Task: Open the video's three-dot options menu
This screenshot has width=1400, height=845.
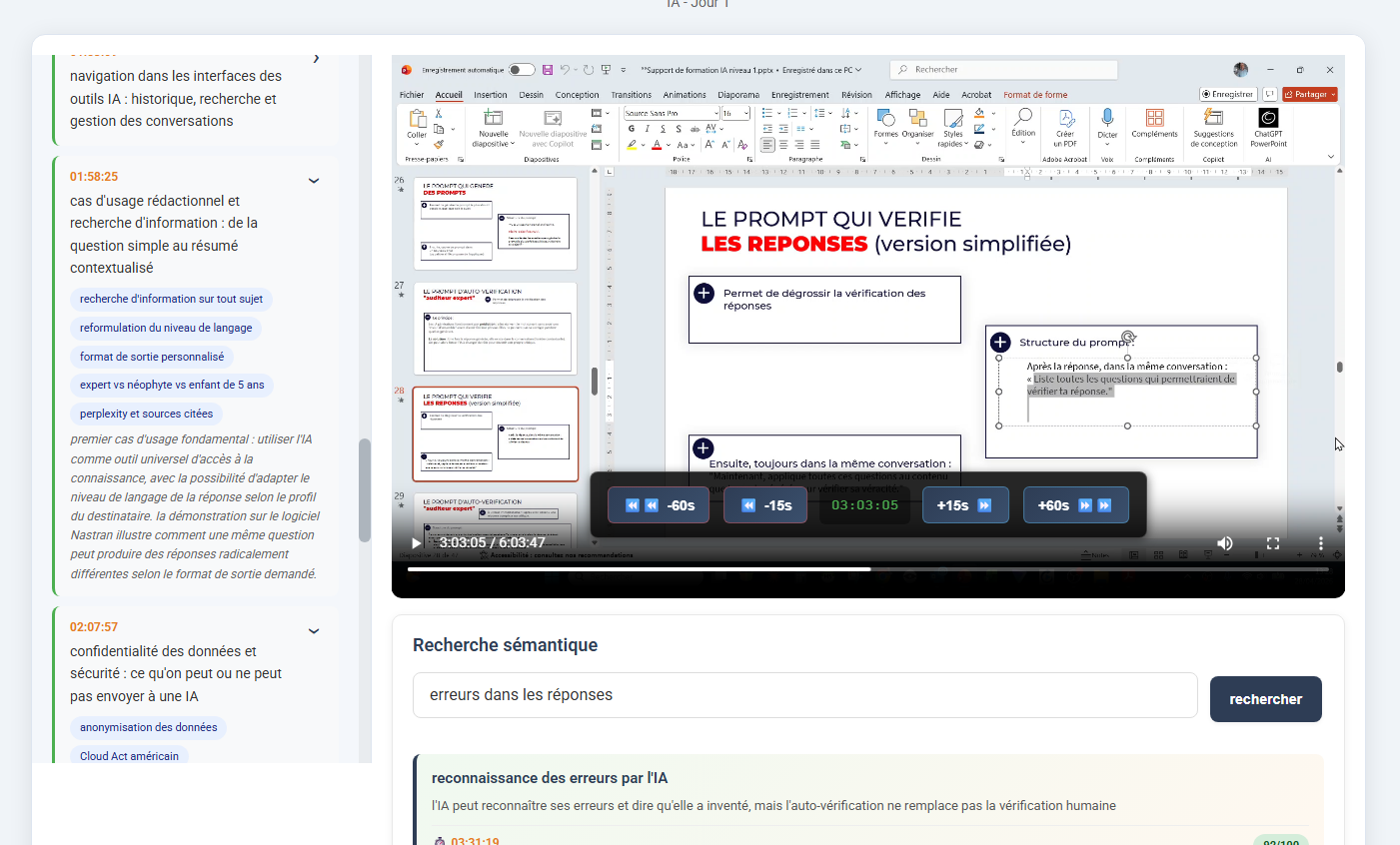Action: [x=1320, y=543]
